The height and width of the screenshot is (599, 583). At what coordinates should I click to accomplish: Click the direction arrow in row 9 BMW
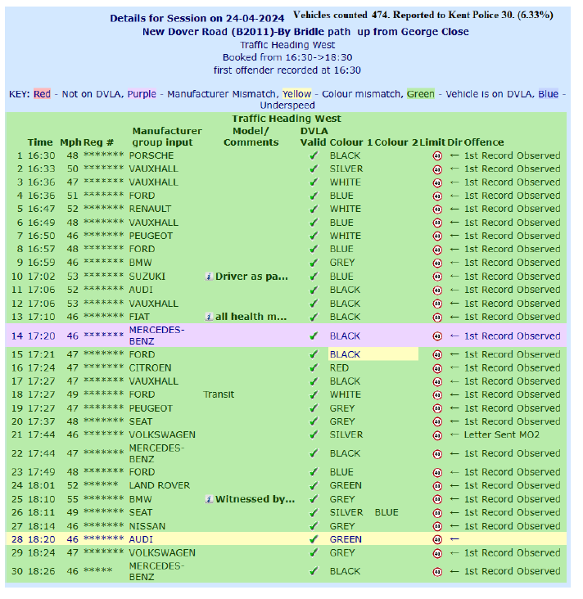pos(454,263)
